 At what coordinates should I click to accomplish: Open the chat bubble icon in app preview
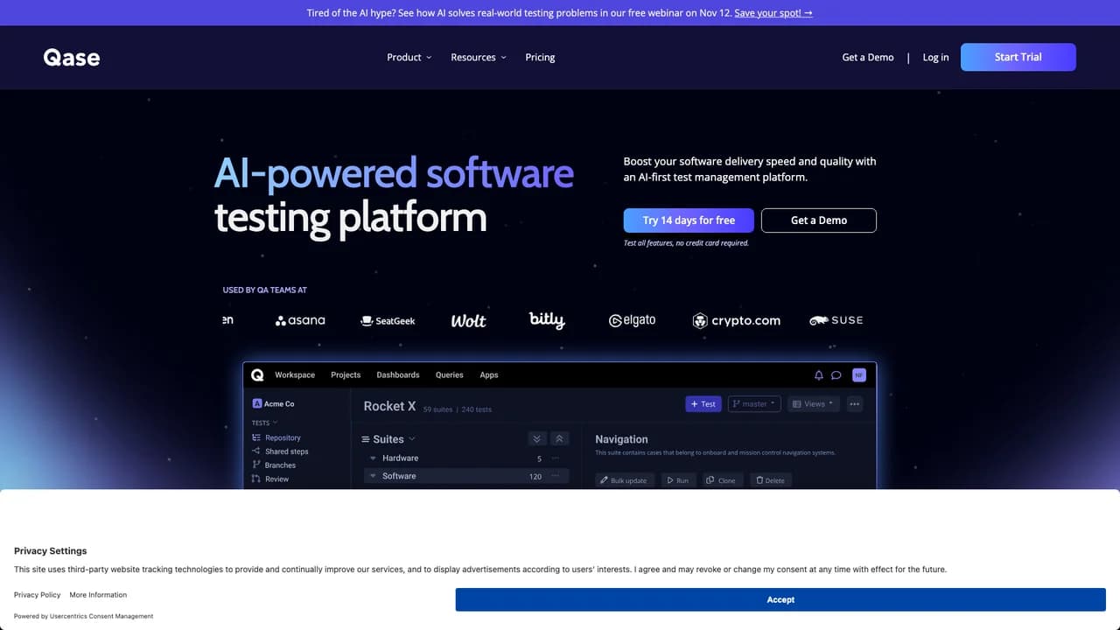click(x=836, y=375)
